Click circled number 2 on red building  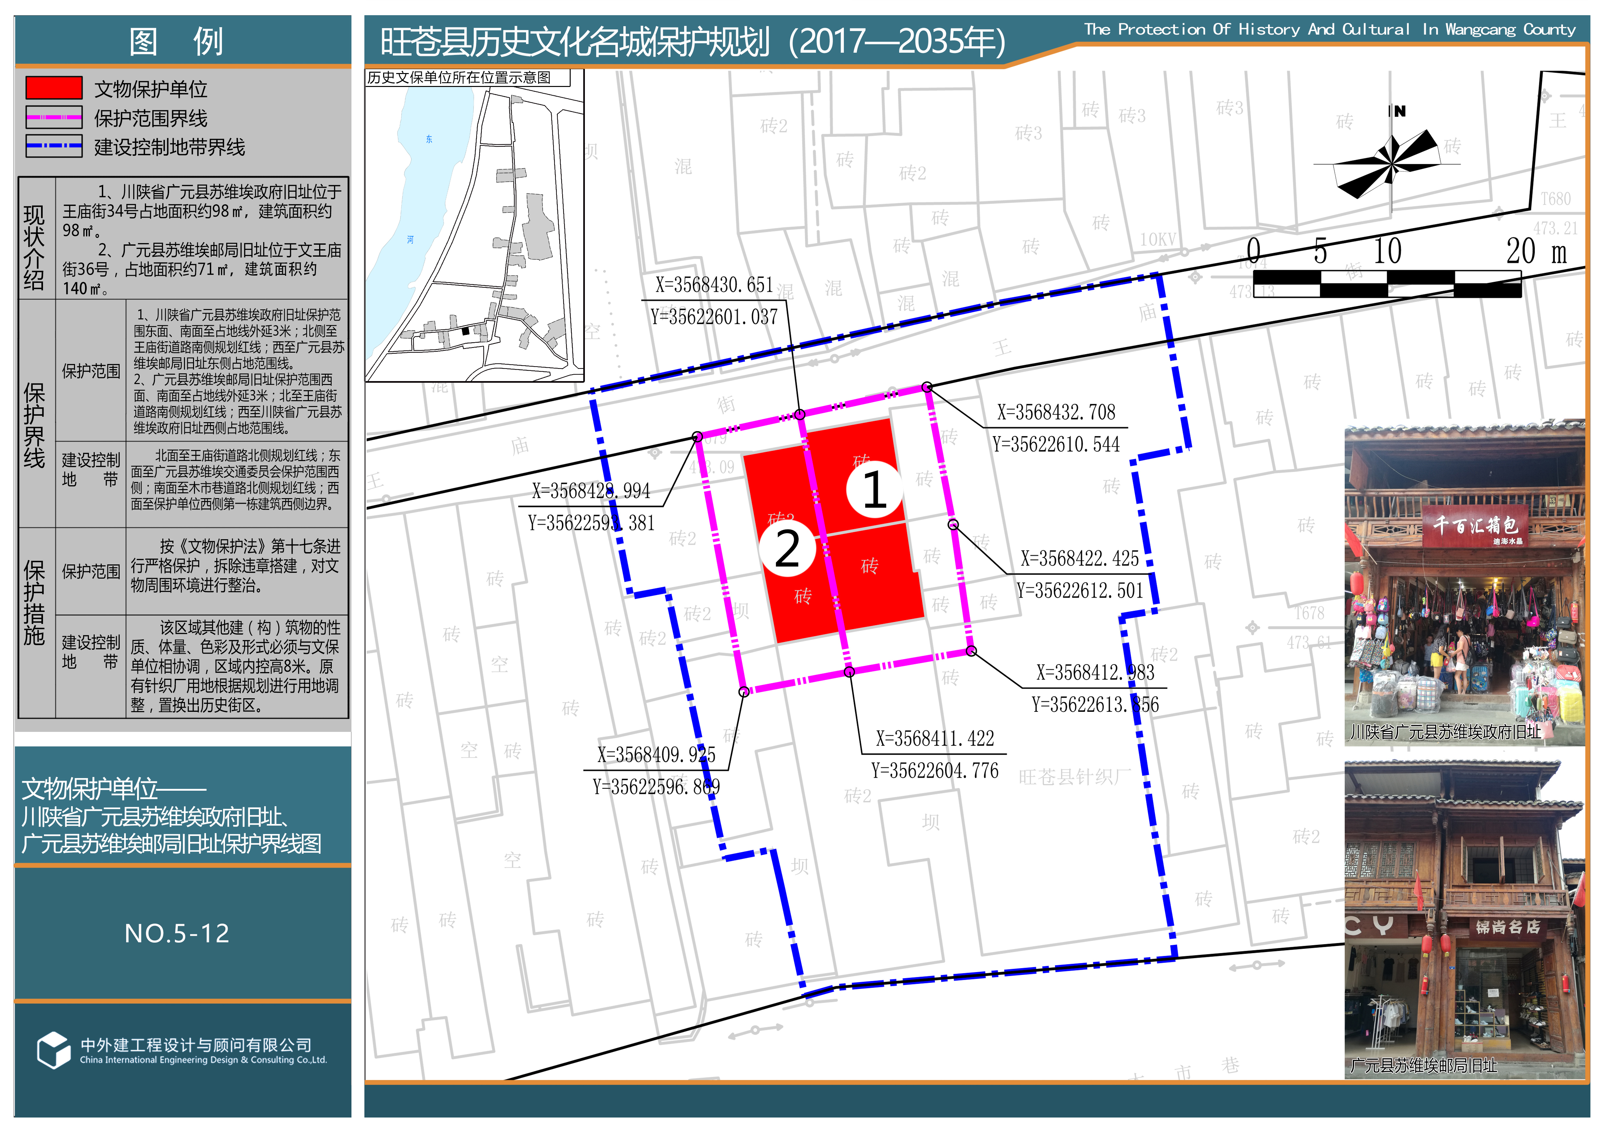point(787,549)
